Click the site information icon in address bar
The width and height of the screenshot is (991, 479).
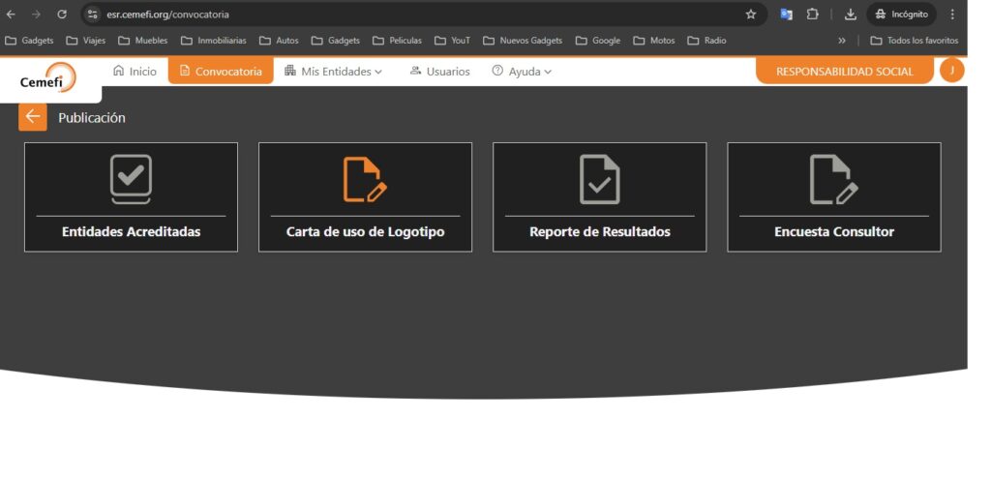coord(92,14)
